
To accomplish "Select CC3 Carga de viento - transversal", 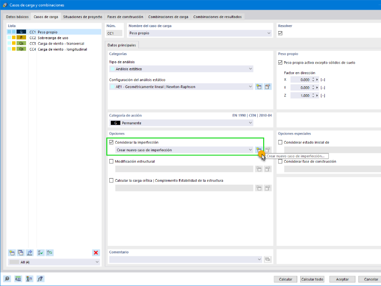I will pos(54,43).
